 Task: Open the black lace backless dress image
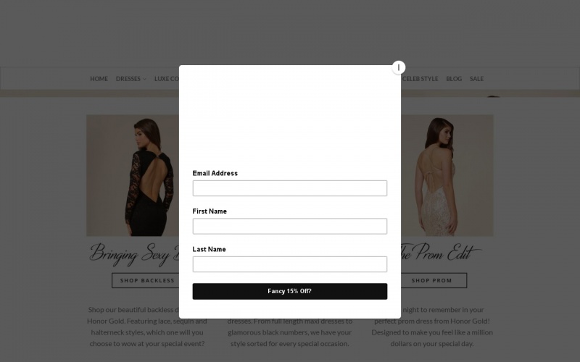133,175
